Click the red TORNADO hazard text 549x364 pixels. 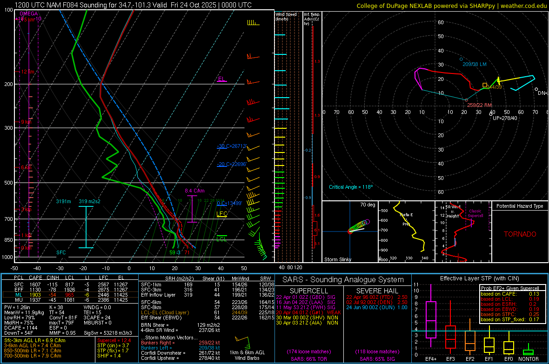click(x=520, y=234)
